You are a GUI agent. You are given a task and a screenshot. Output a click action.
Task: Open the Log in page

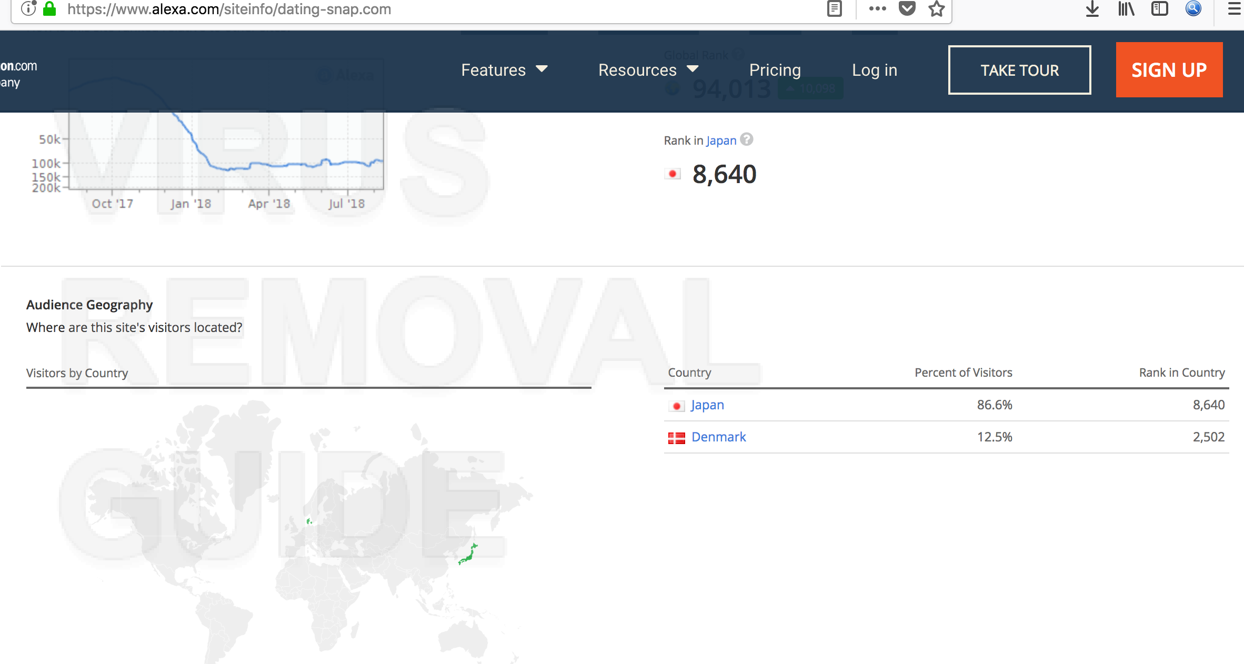coord(875,70)
